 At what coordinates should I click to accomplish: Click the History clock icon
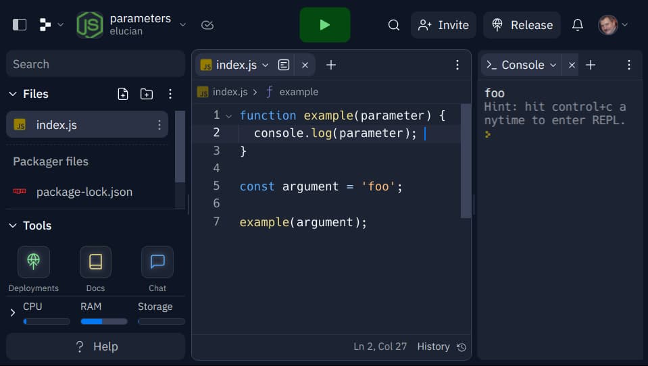click(462, 347)
